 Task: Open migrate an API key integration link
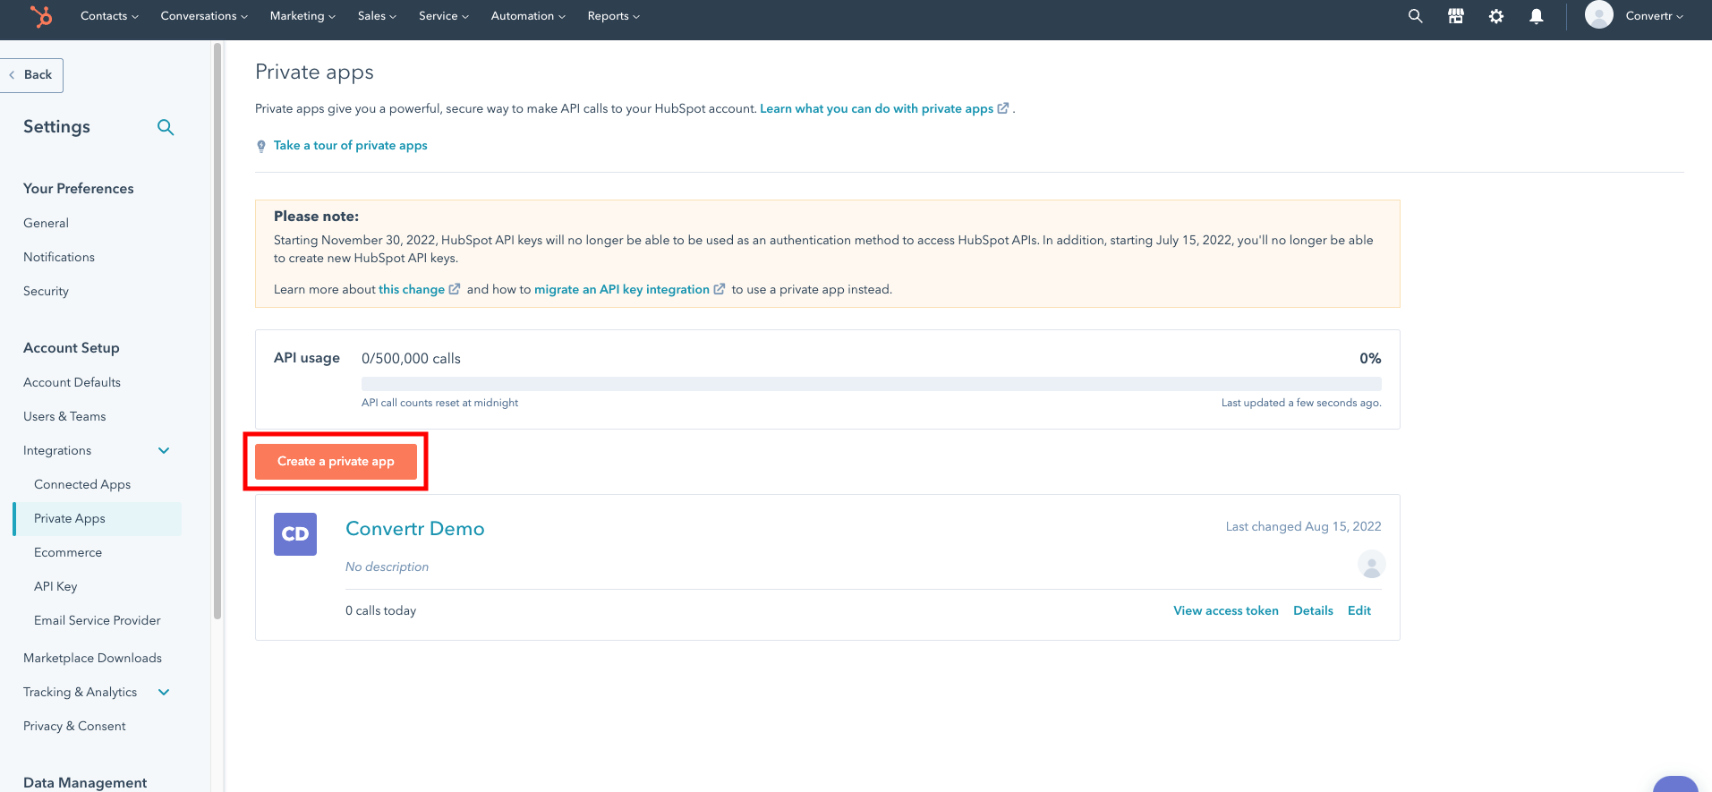coord(622,289)
